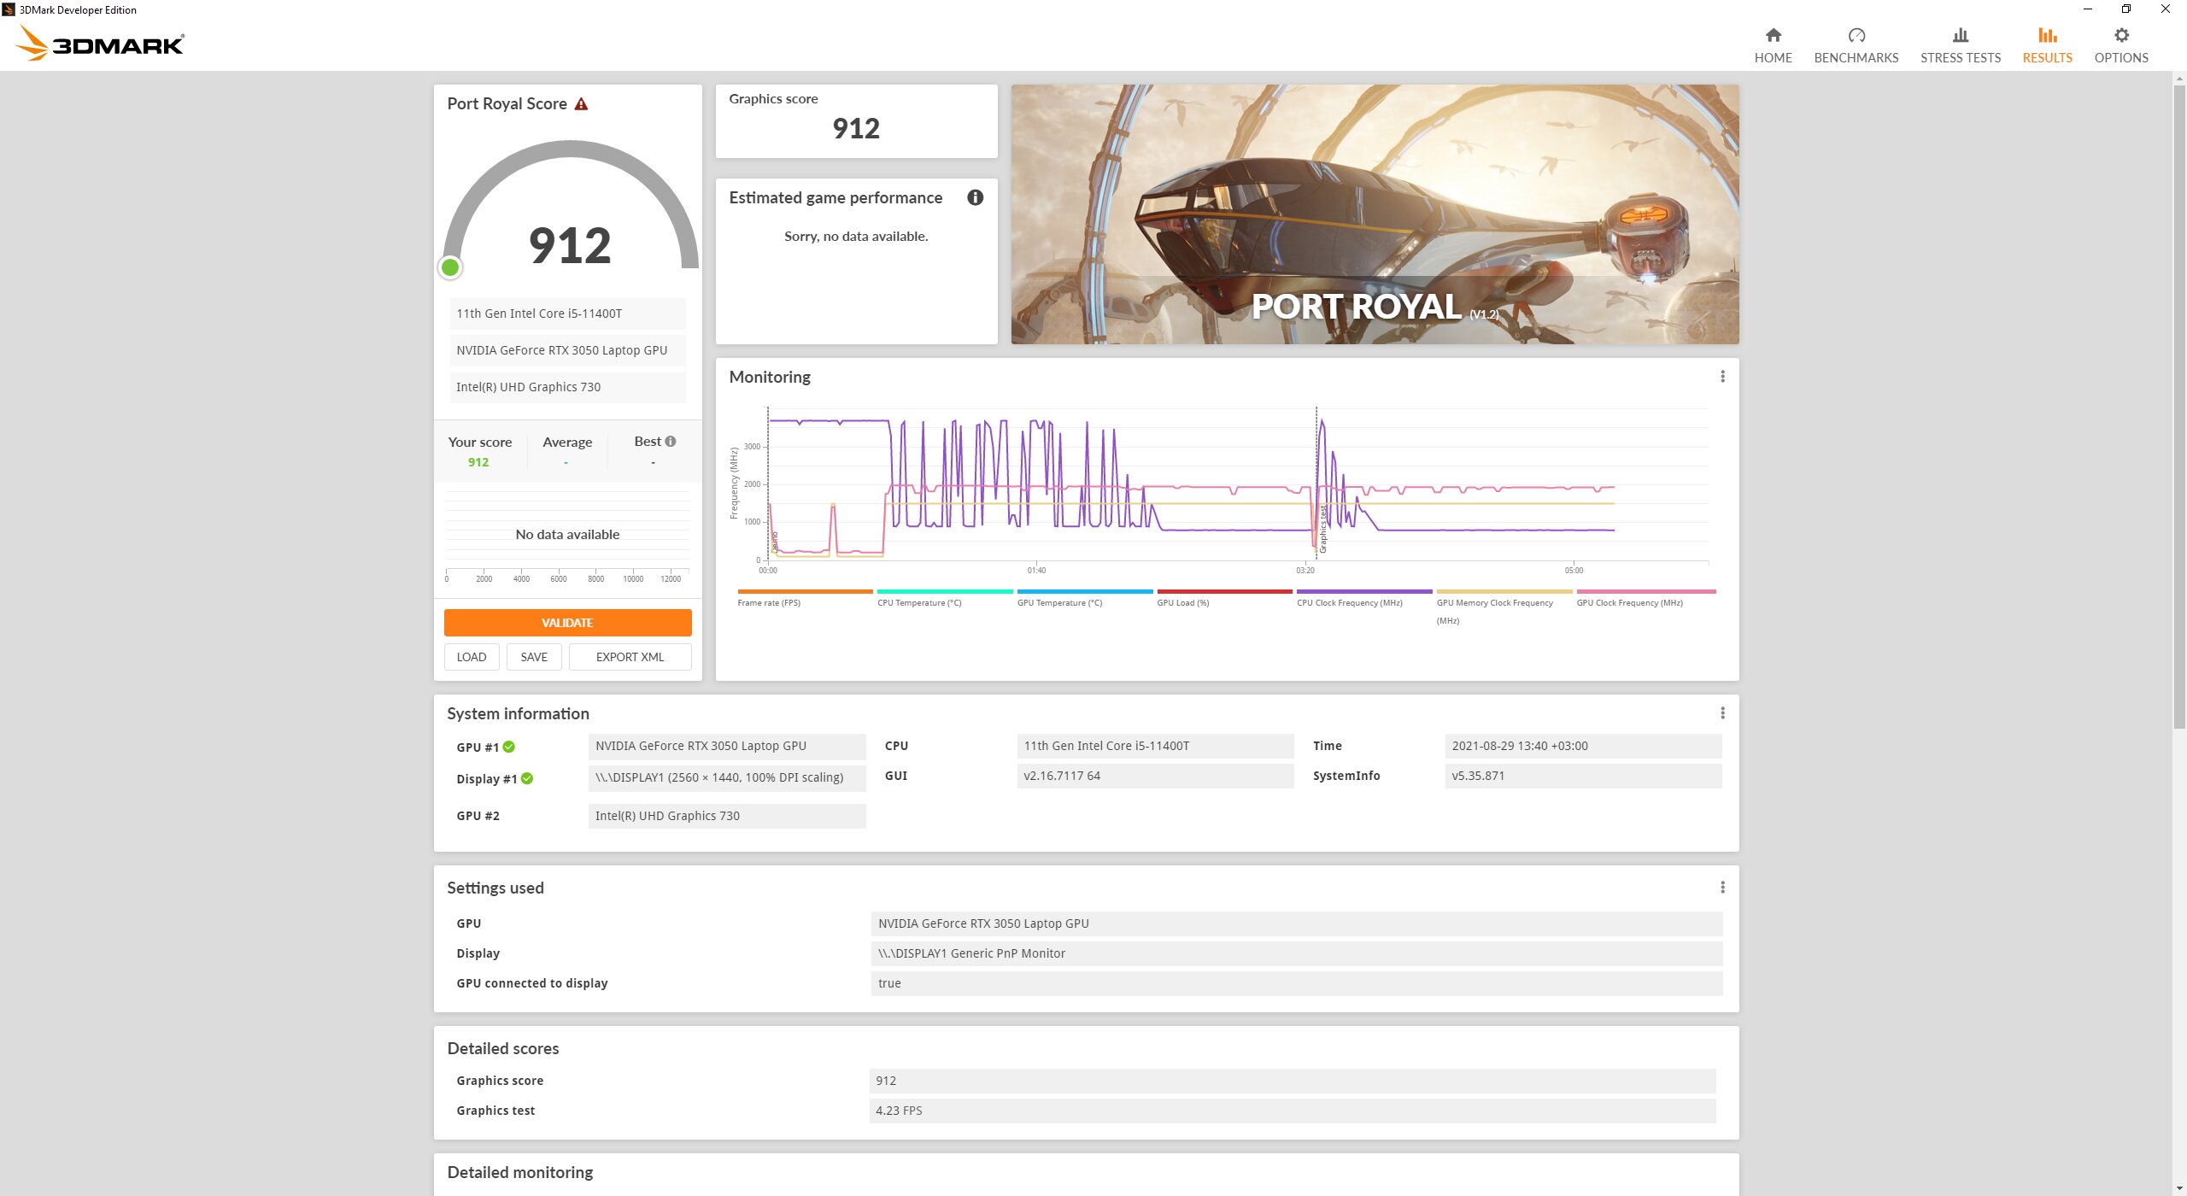Click the info icon beside Best
Image resolution: width=2187 pixels, height=1196 pixels.
pyautogui.click(x=671, y=442)
